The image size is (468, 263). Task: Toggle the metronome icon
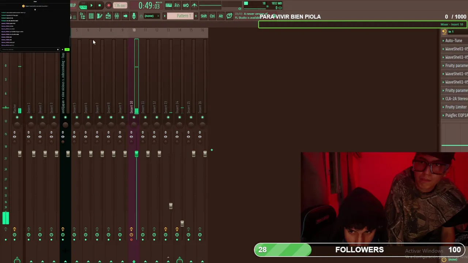(195, 5)
